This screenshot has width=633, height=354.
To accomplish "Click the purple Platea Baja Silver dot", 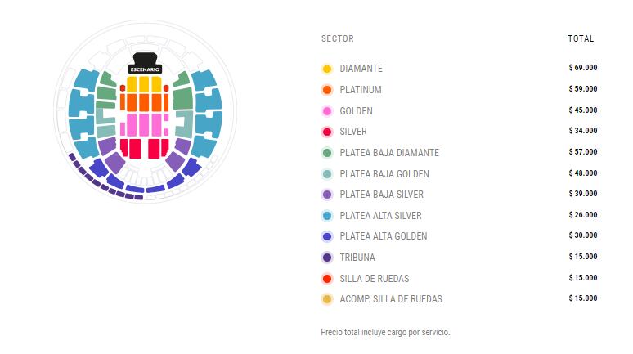I will pos(327,195).
